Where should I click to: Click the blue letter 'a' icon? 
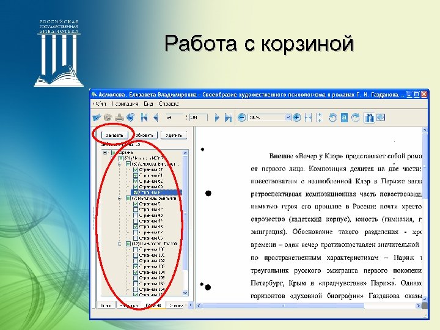[x=344, y=117]
